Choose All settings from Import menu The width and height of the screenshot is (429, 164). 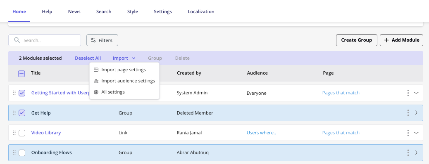pyautogui.click(x=124, y=92)
